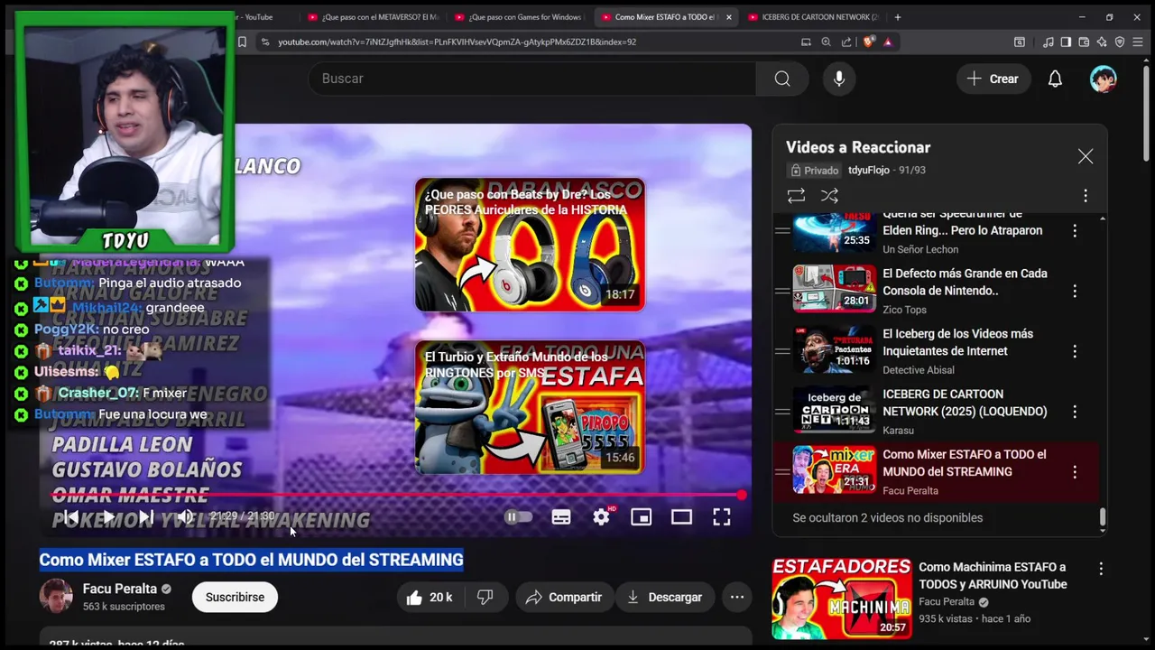Open Brave hamburger main menu
Image resolution: width=1155 pixels, height=650 pixels.
tap(1139, 42)
